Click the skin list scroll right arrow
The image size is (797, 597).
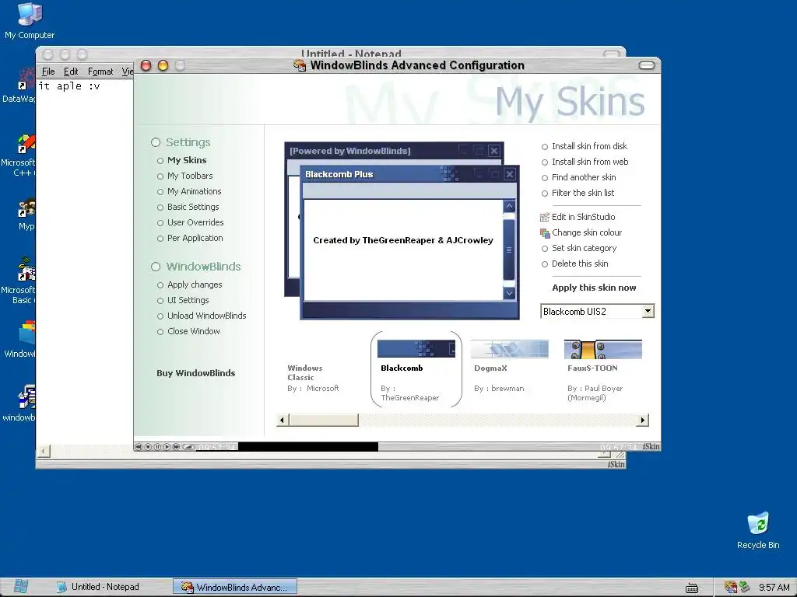pyautogui.click(x=642, y=420)
